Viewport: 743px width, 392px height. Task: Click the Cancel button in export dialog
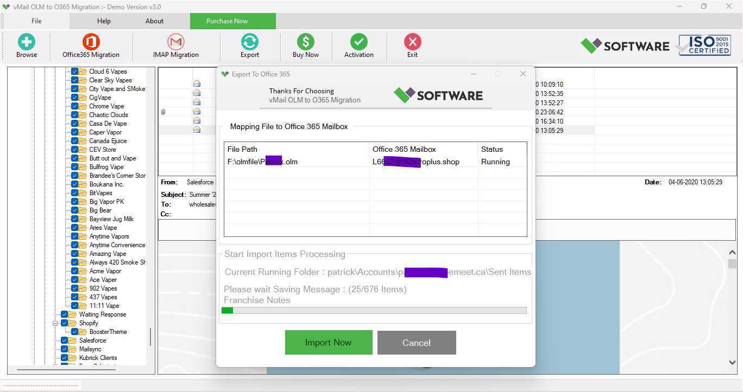point(417,343)
